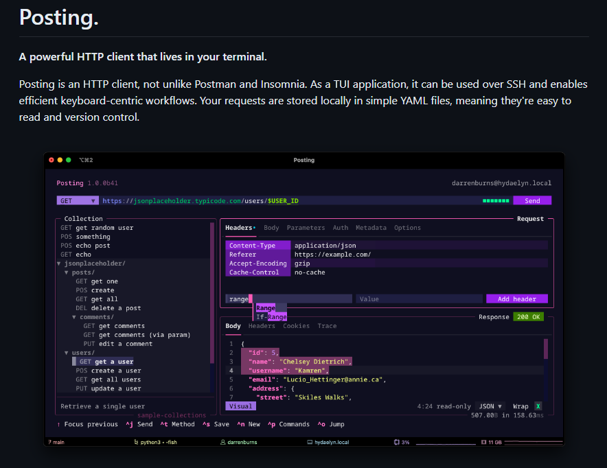
Task: Select the Headers tab in Request panel
Action: (x=240, y=228)
